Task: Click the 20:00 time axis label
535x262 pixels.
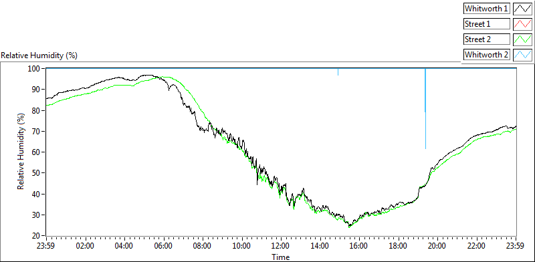Action: (438, 246)
